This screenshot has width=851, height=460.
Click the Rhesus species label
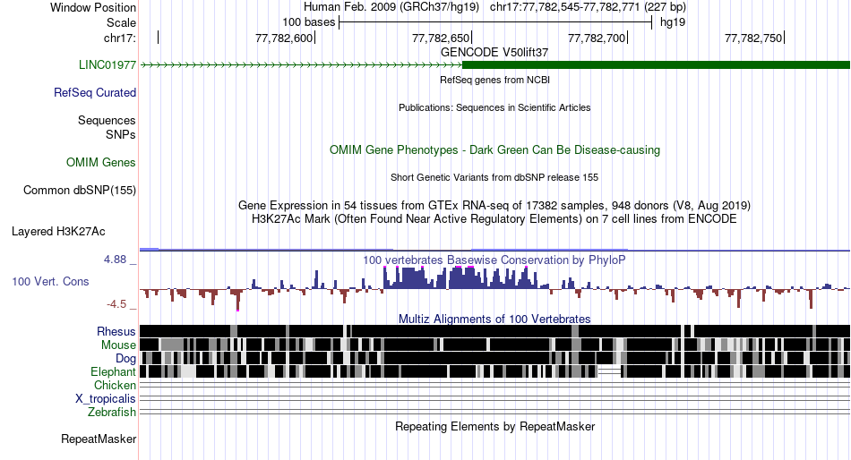pyautogui.click(x=116, y=331)
